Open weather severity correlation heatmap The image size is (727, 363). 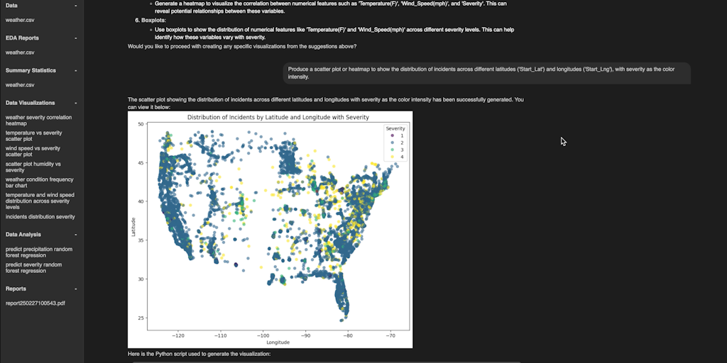click(38, 121)
